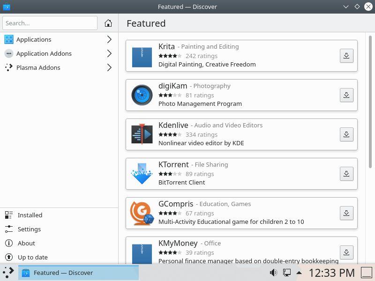Click the home icon beside search
The height and width of the screenshot is (281, 375).
(x=108, y=23)
